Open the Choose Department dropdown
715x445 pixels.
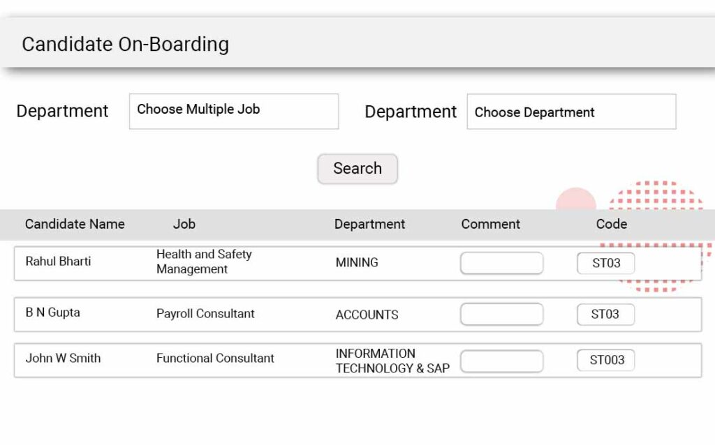571,112
